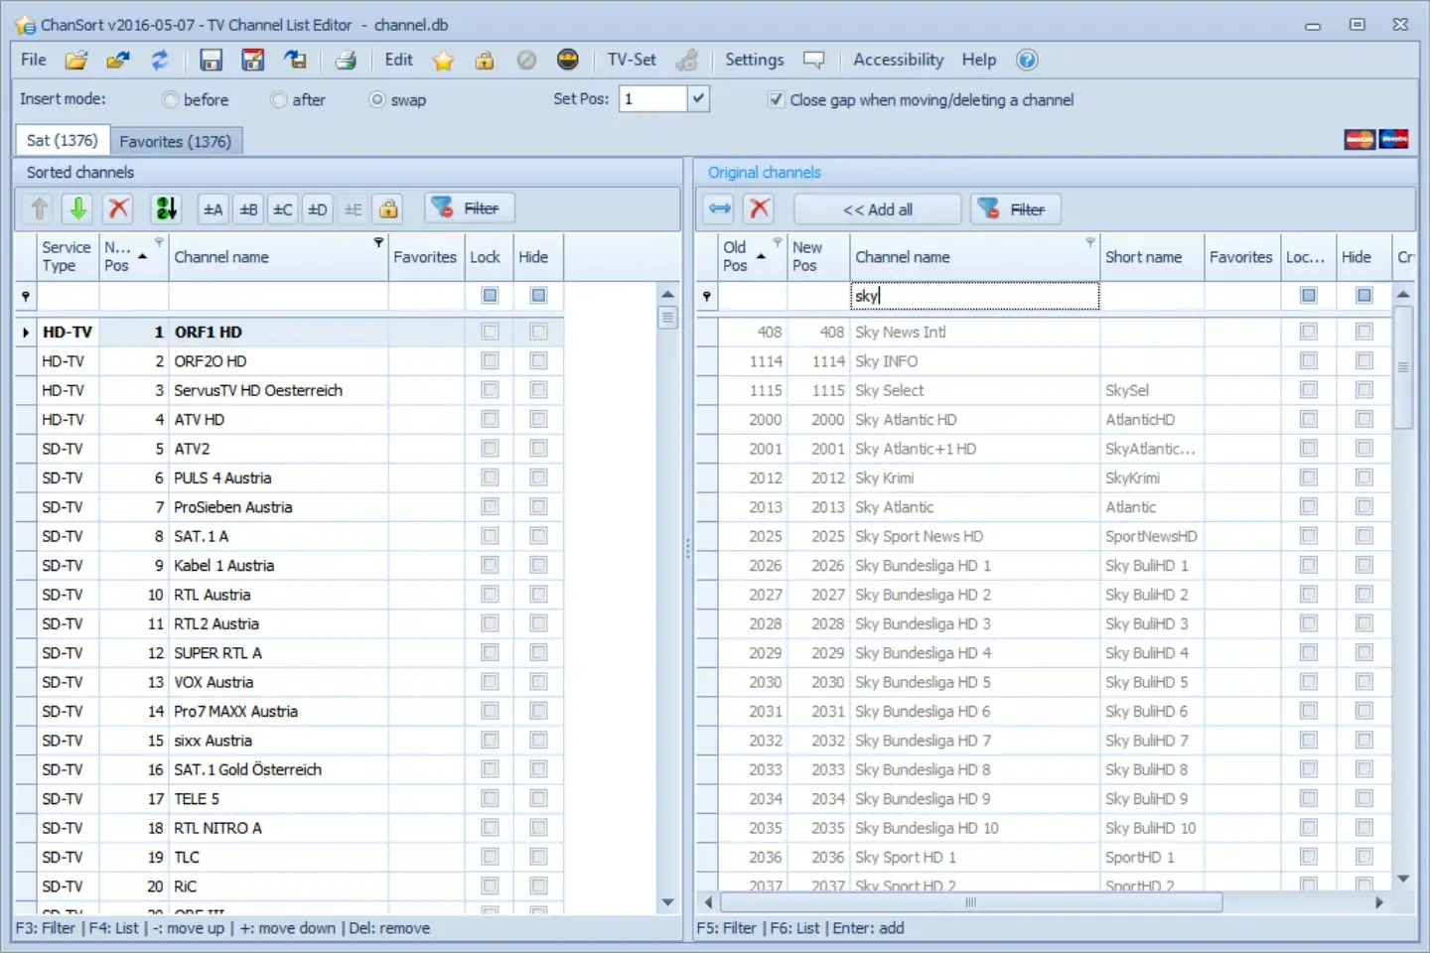Open the Accessibility menu
This screenshot has width=1430, height=953.
click(x=898, y=60)
